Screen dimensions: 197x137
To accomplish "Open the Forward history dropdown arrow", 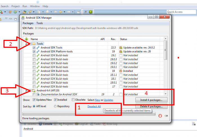I will pyautogui.click(x=73, y=12).
